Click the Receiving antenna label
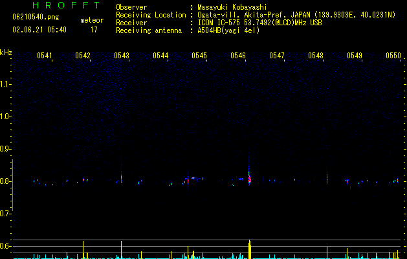Screen dimensions: 407x259 pos(149,30)
